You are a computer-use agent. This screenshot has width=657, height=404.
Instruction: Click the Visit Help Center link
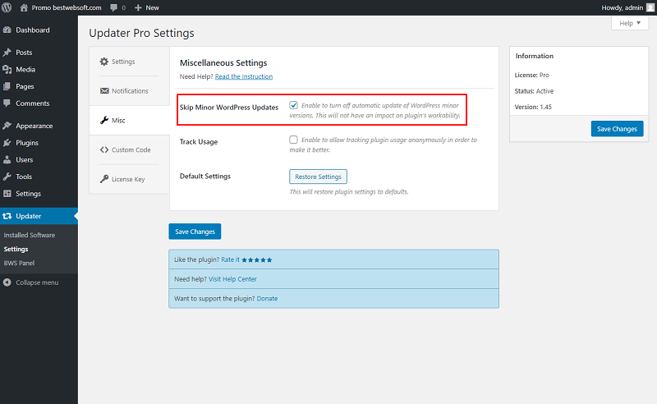point(232,279)
